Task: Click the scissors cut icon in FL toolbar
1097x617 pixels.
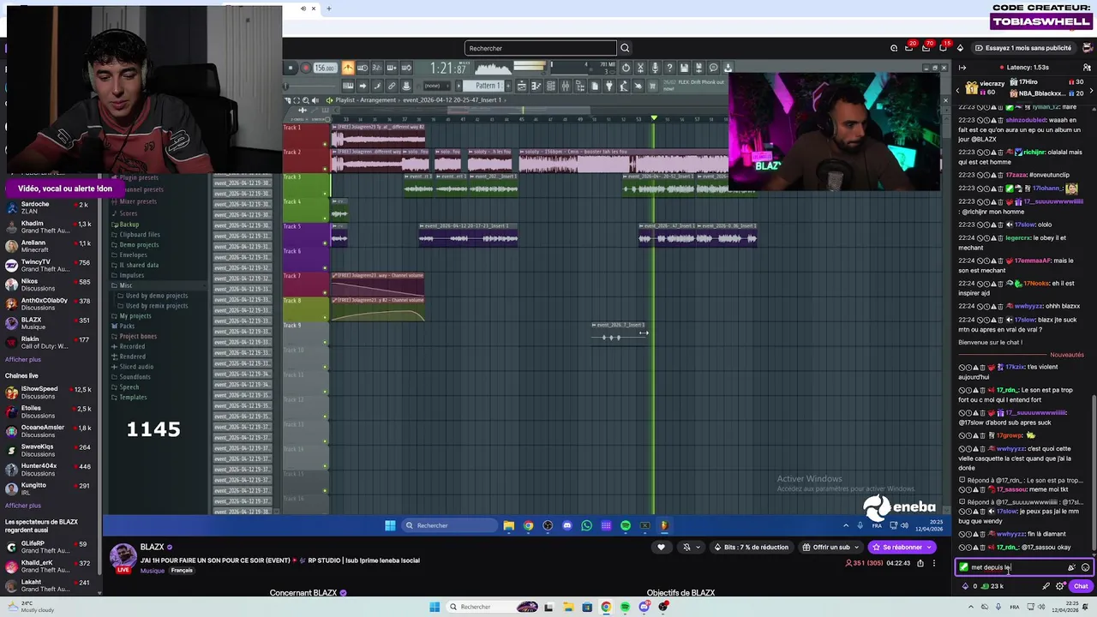Action: coord(640,68)
